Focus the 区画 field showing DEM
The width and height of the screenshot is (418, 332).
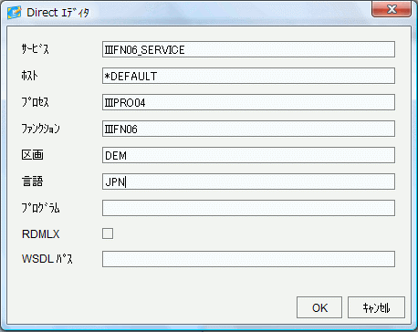pos(248,155)
